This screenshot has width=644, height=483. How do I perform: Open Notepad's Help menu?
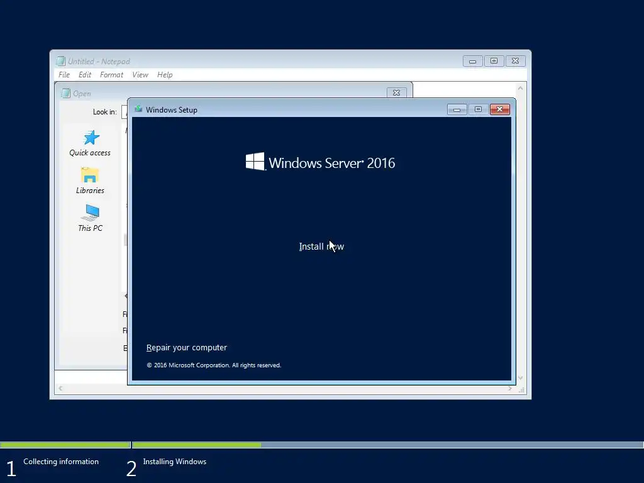[165, 75]
